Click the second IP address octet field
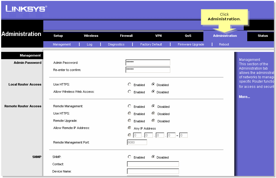The image size is (276, 178). point(148,135)
